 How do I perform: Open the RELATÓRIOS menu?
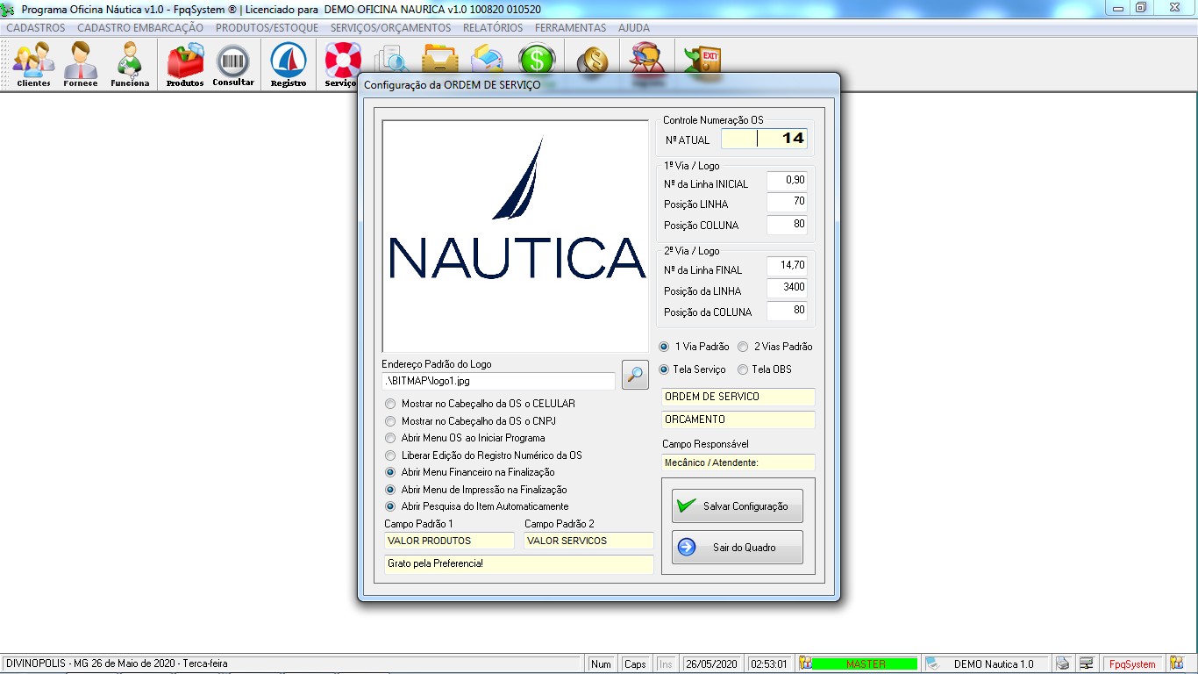(x=493, y=28)
